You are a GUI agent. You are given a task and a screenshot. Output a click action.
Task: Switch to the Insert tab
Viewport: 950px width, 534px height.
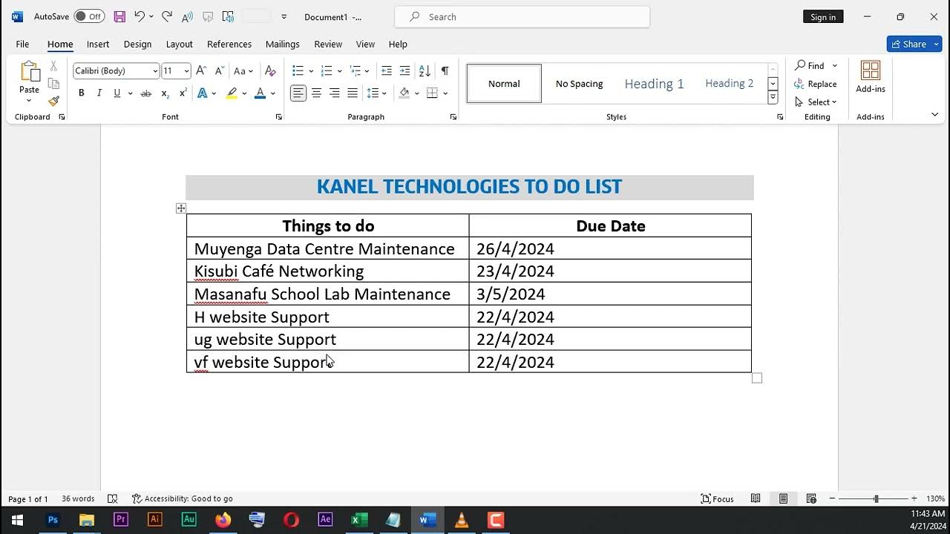[x=98, y=44]
